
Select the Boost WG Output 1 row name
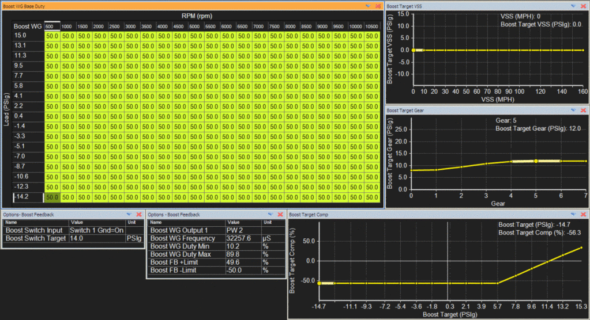pos(187,230)
